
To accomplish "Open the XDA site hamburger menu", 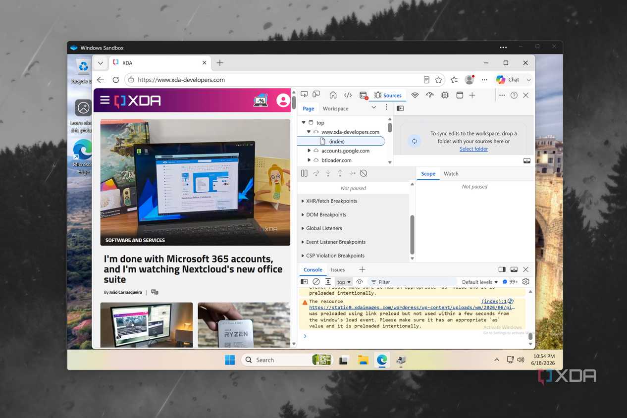I will (x=104, y=101).
